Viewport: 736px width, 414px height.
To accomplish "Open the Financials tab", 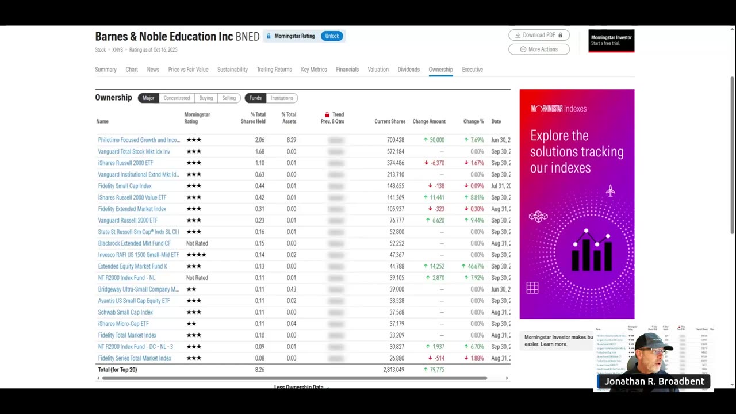I will pyautogui.click(x=347, y=70).
